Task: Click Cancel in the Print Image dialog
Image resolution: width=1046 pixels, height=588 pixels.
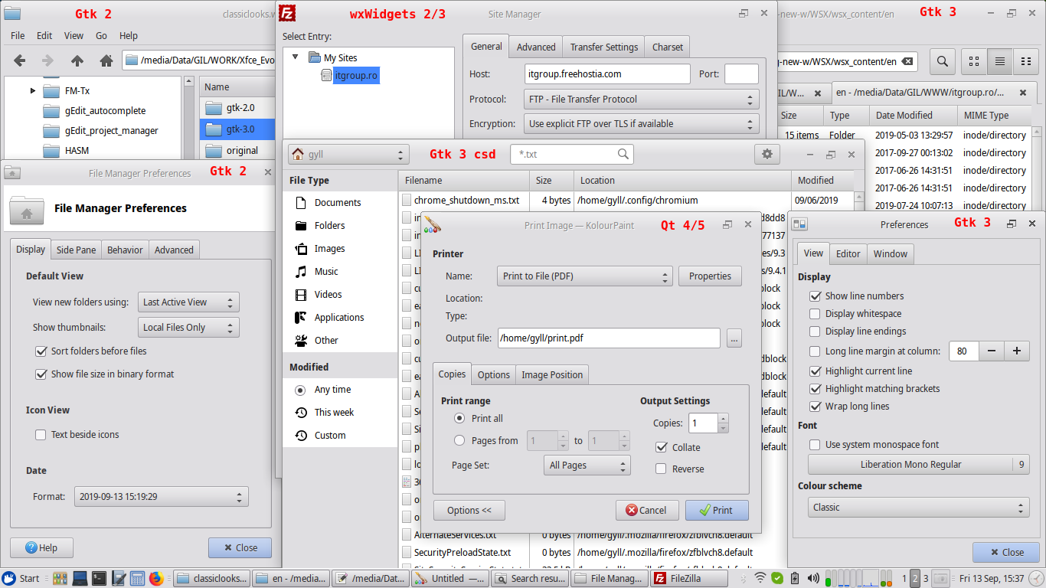Action: (x=647, y=510)
